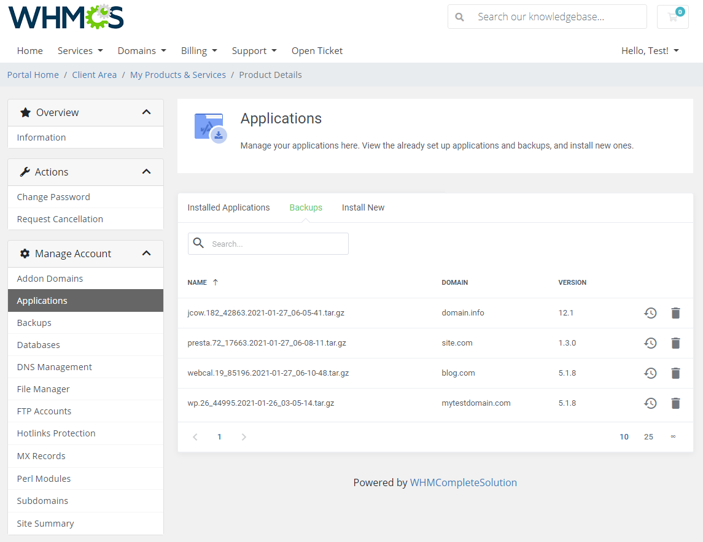Collapse the Overview sidebar section
703x542 pixels.
(147, 112)
